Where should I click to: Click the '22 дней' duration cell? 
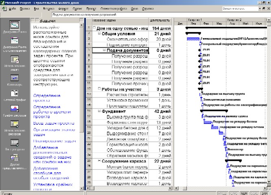(x=160, y=161)
